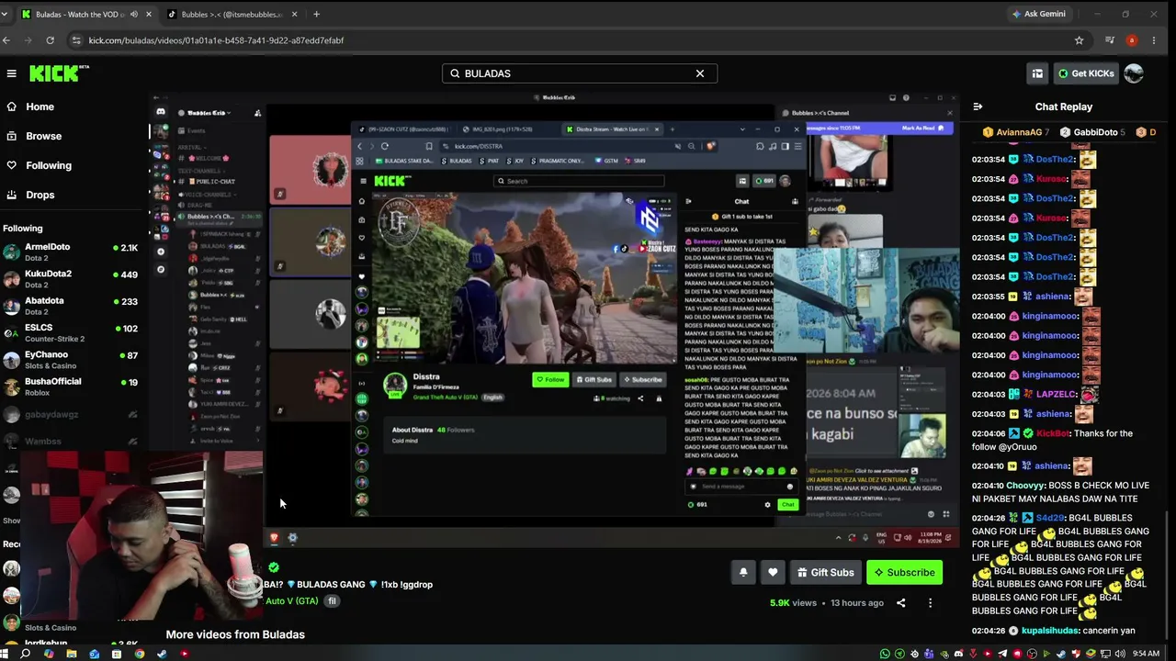
Task: Open the tab search dropdown
Action: tap(5, 14)
